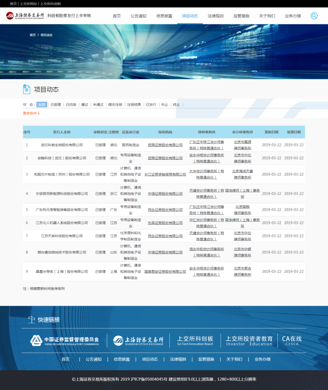Click footer 公告通知 link

tap(93, 359)
